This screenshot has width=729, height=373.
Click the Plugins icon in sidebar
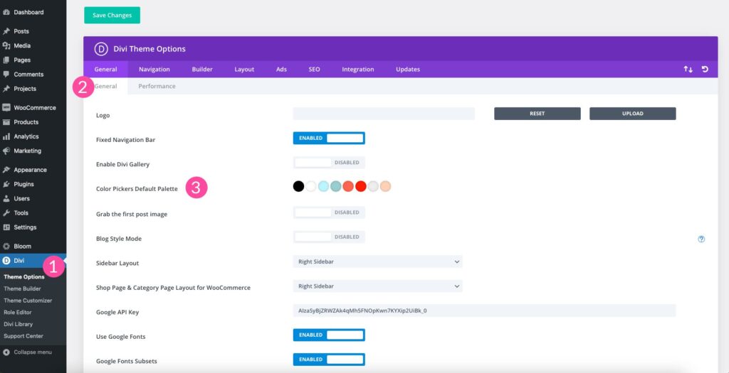click(6, 184)
